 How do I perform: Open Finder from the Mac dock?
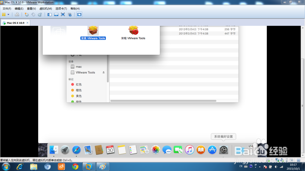(x=54, y=150)
